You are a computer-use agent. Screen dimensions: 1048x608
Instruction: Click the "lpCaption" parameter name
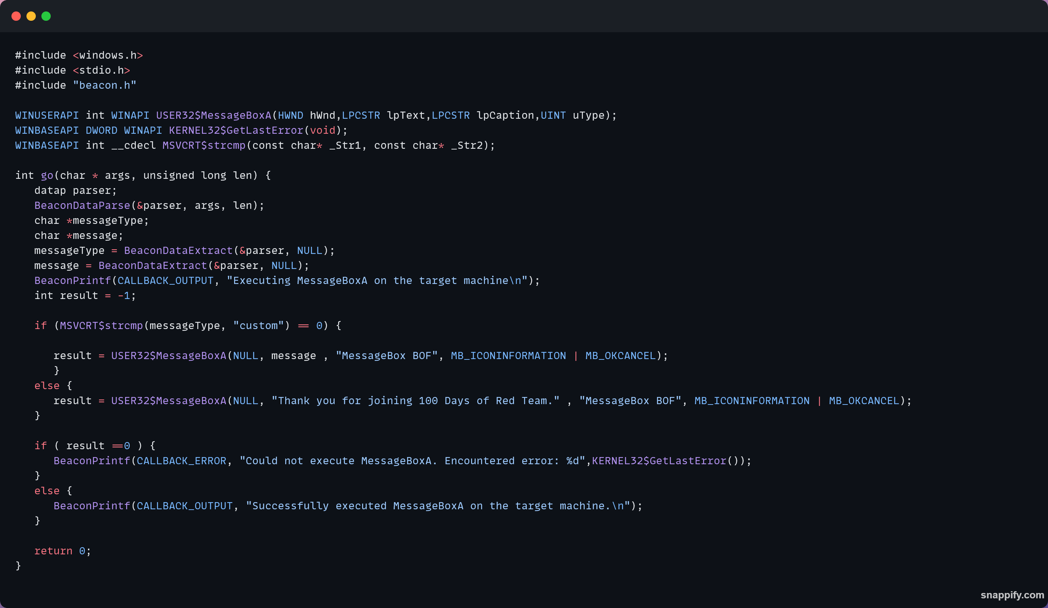pos(505,115)
